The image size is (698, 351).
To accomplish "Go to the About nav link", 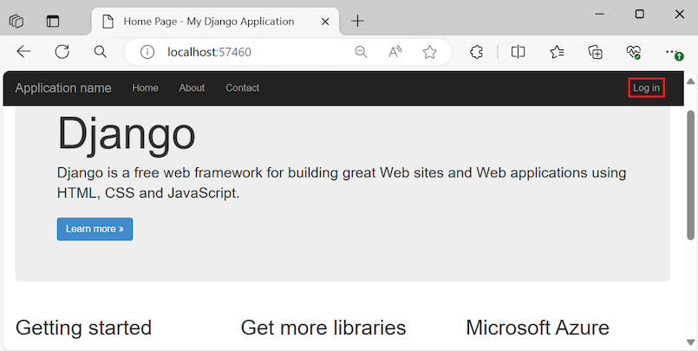I will coord(192,88).
